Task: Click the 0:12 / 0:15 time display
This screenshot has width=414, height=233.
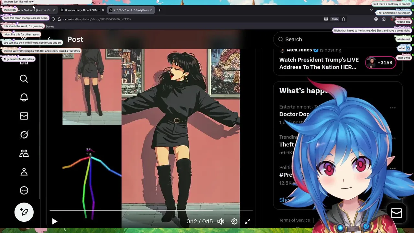Action: (x=200, y=221)
